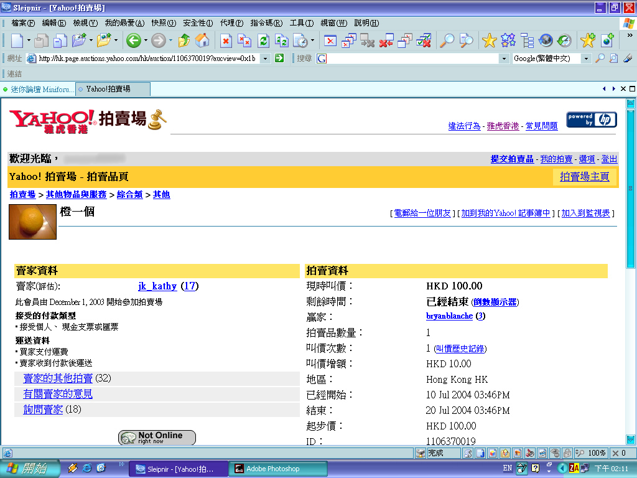
Task: Close the current tab window icon
Action: pyautogui.click(x=330, y=40)
